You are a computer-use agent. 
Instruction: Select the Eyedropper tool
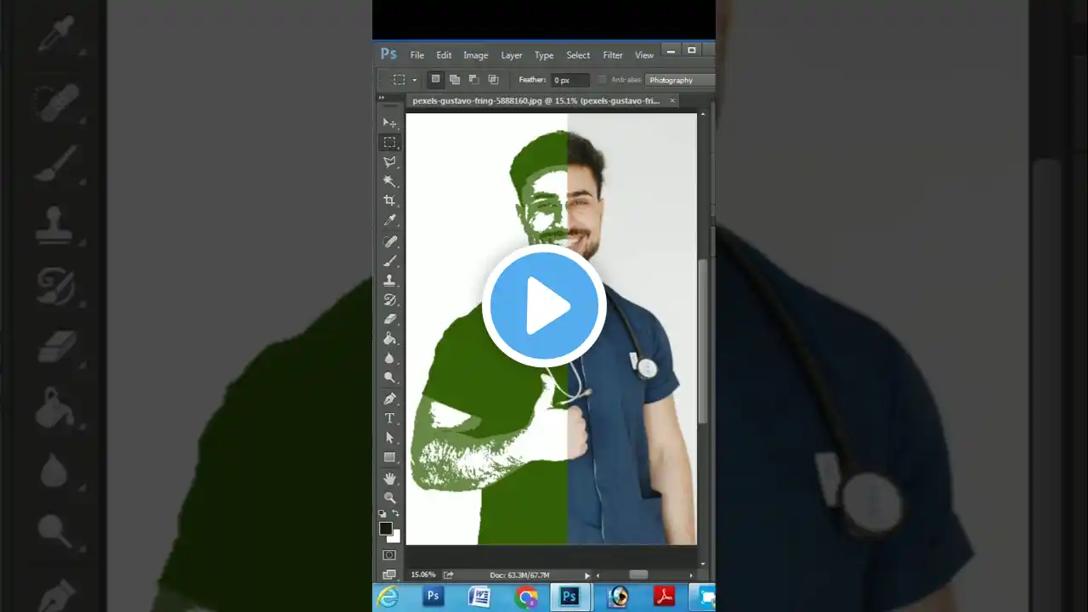pos(389,220)
